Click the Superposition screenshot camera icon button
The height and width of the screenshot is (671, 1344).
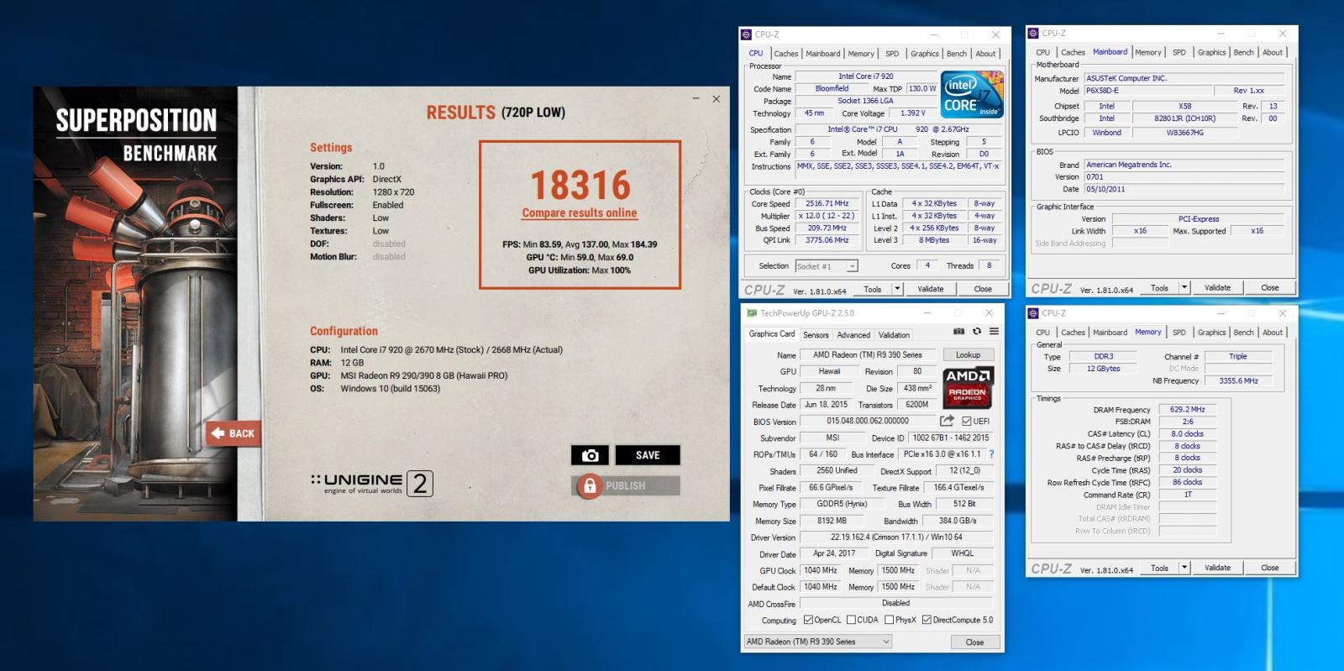pos(590,455)
